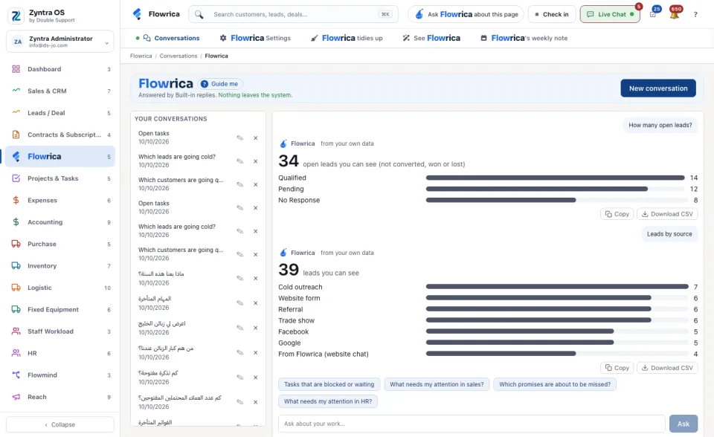Image resolution: width=714 pixels, height=437 pixels.
Task: Click the Flowmind icon in sidebar
Action: point(16,375)
